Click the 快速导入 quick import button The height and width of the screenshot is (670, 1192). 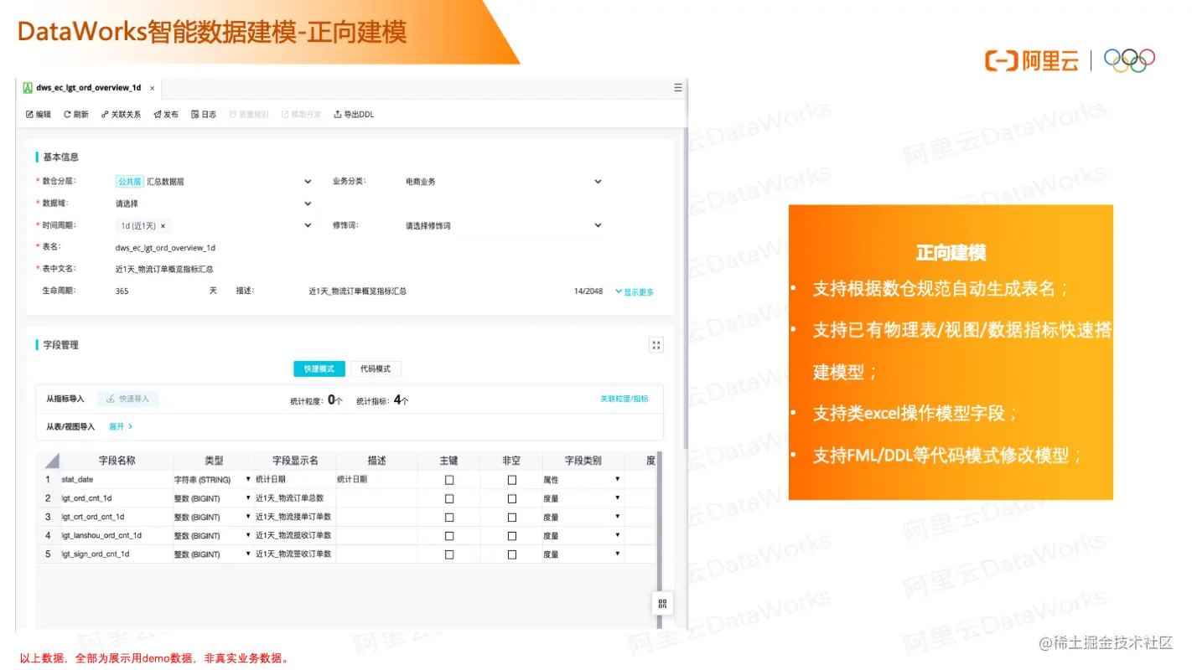pyautogui.click(x=127, y=399)
